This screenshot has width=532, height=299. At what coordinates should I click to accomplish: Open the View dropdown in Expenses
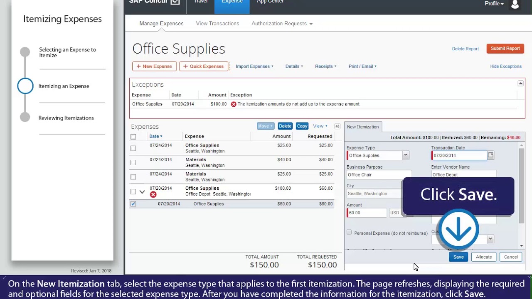[x=320, y=126]
